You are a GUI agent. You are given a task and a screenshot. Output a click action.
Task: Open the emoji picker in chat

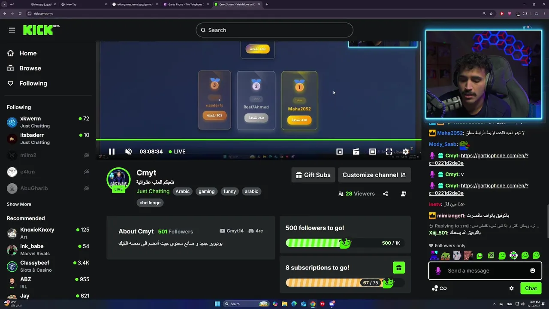533,271
